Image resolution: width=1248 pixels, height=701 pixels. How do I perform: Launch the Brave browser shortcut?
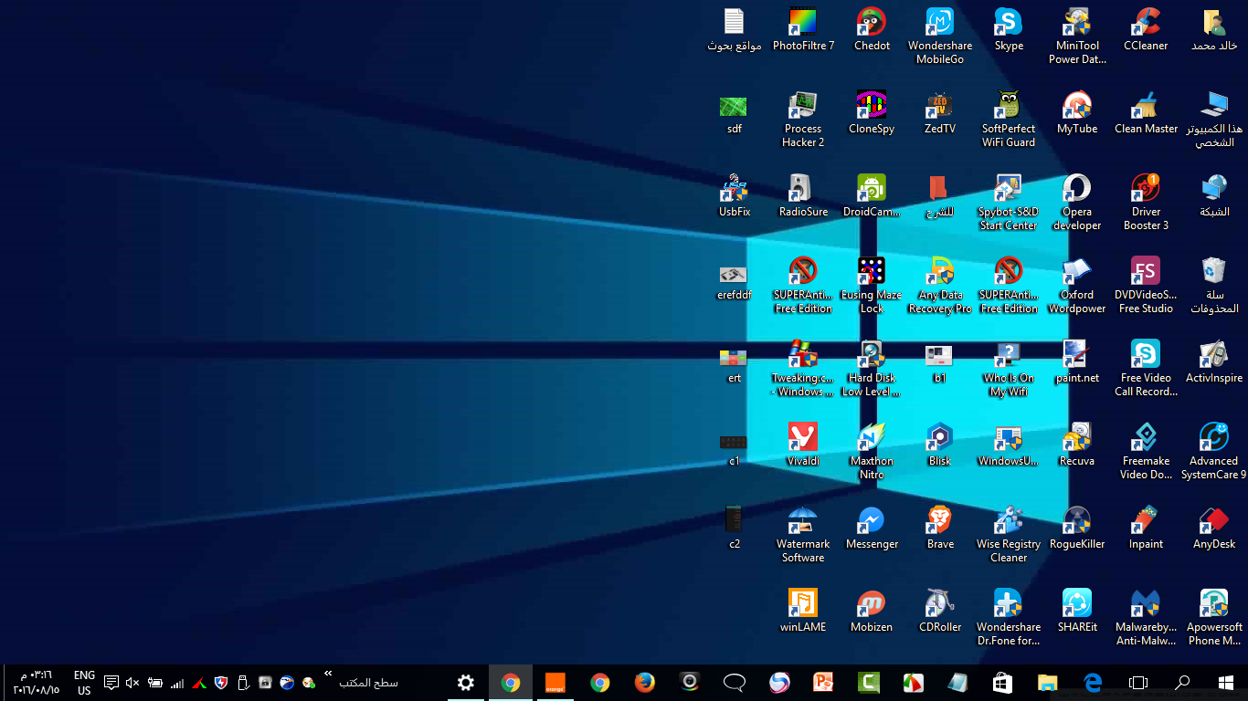tap(940, 528)
